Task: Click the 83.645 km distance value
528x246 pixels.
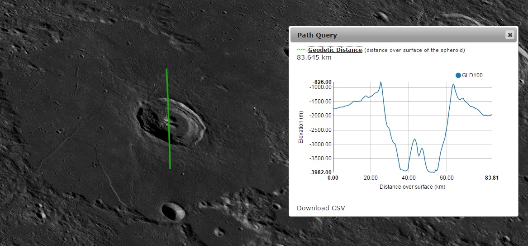Action: coord(314,57)
